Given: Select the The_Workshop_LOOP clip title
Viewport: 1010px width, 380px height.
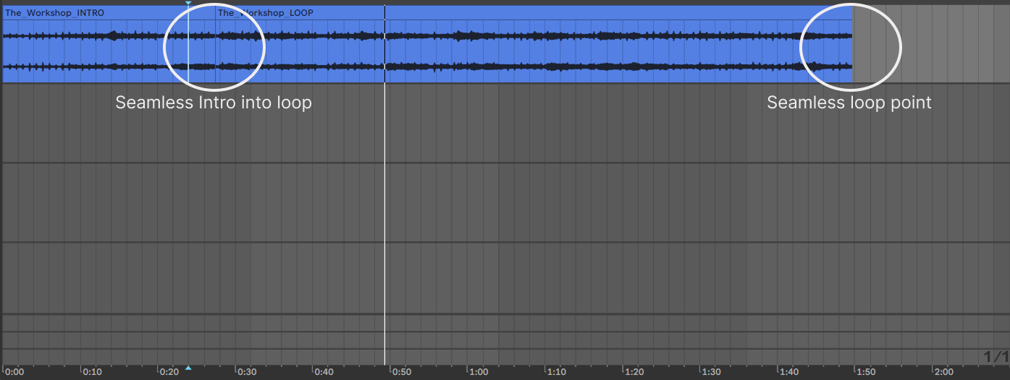Looking at the screenshot, I should pyautogui.click(x=266, y=13).
